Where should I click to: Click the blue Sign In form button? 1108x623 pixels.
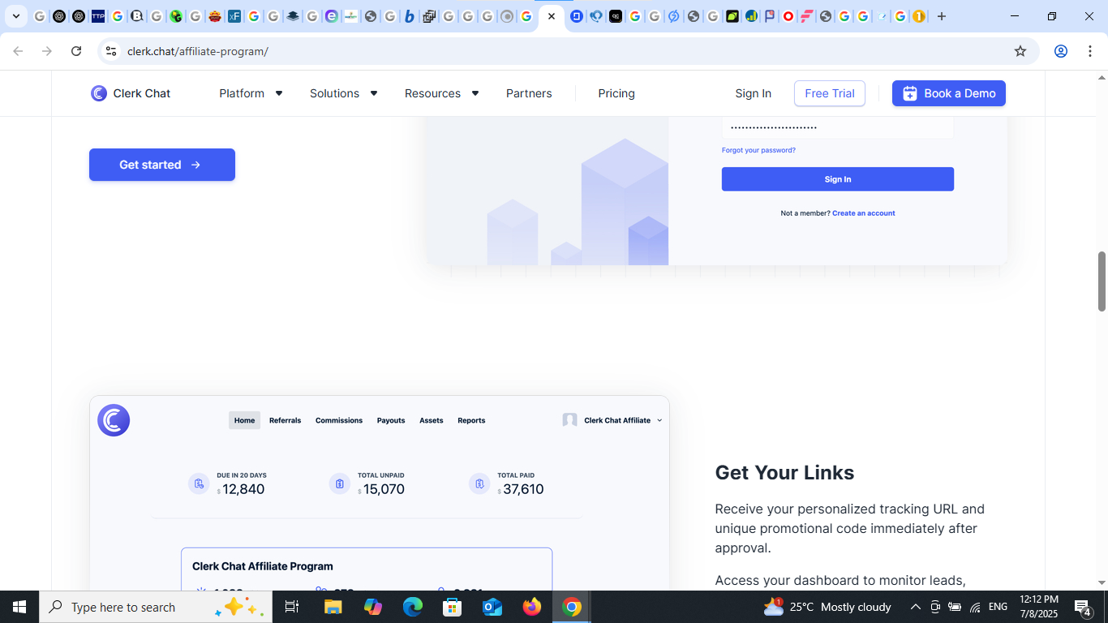click(838, 179)
